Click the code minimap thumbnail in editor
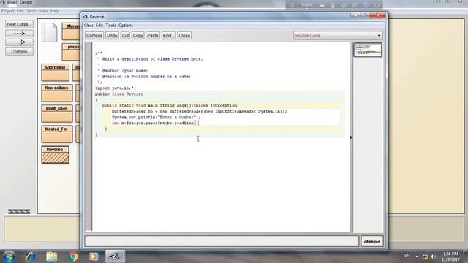The image size is (468, 263). tap(367, 50)
